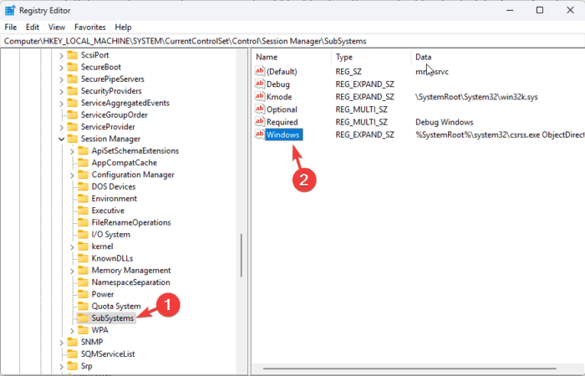This screenshot has width=585, height=376.
Task: Click the csrss.exe data cell
Action: (x=500, y=135)
